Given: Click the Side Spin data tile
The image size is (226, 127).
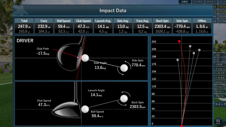Looking at the screenshot, I should click(x=182, y=26).
